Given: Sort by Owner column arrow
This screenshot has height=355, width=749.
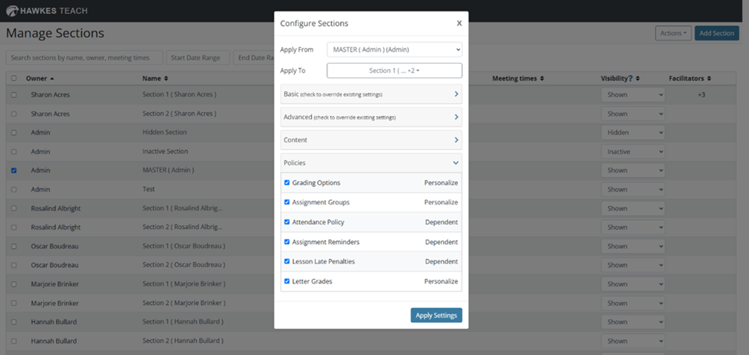Looking at the screenshot, I should click(x=52, y=79).
